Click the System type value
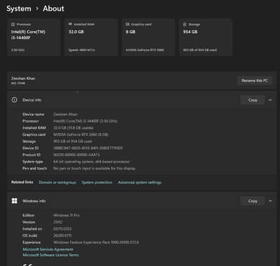This screenshot has width=280, height=266. [91, 162]
